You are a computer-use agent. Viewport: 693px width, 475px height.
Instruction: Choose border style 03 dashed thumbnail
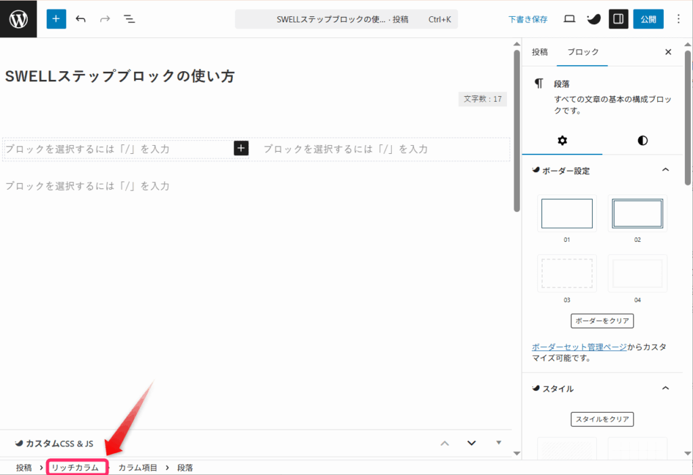pyautogui.click(x=566, y=273)
